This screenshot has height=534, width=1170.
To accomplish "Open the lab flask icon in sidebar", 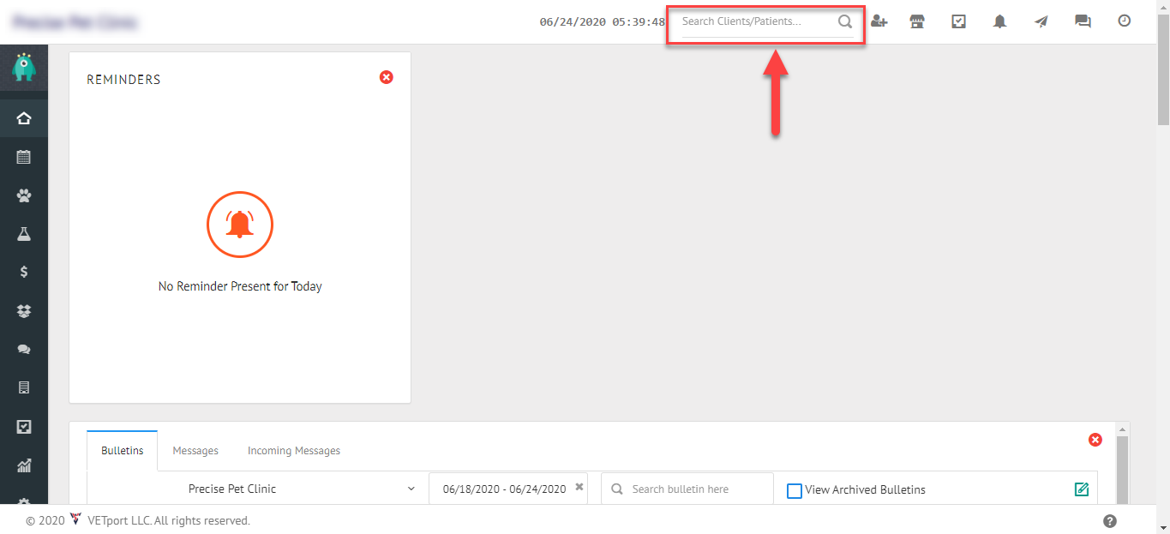I will (x=24, y=233).
